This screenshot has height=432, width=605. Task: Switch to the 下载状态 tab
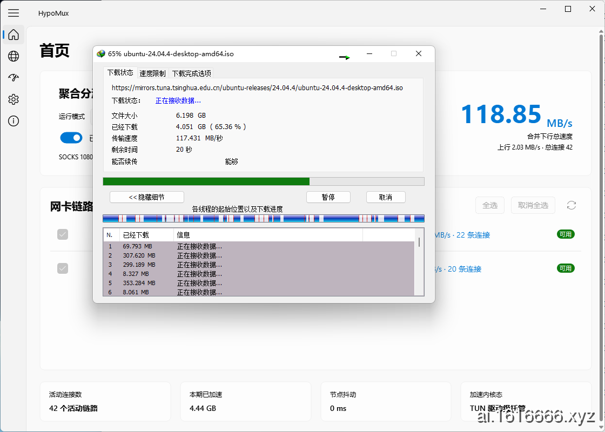(120, 72)
